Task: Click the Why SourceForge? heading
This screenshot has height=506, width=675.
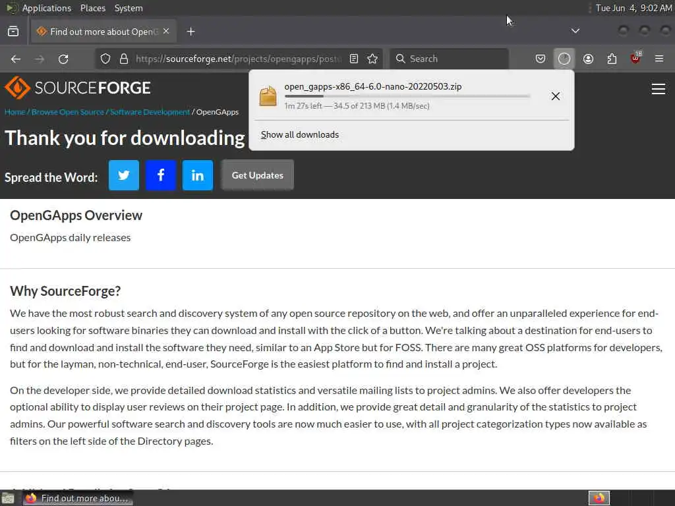Action: pos(65,291)
